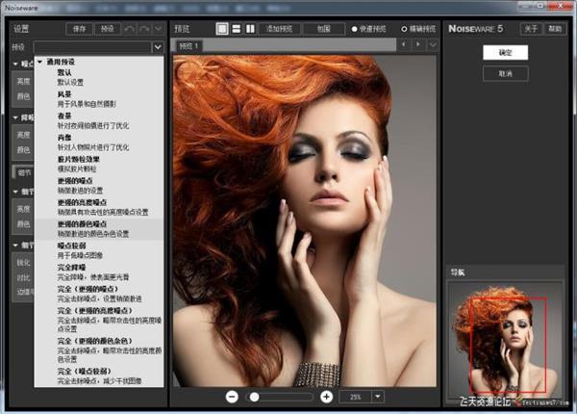Click the undo arrow icon in settings
Viewport: 577px width, 414px height.
click(x=132, y=29)
